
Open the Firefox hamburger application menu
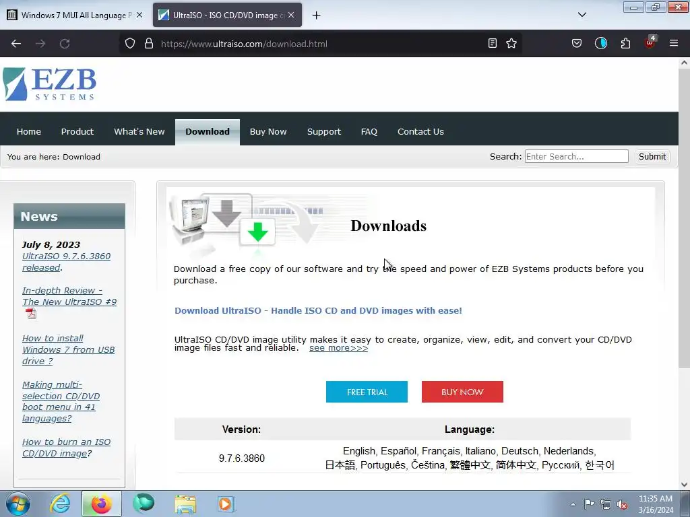point(674,44)
